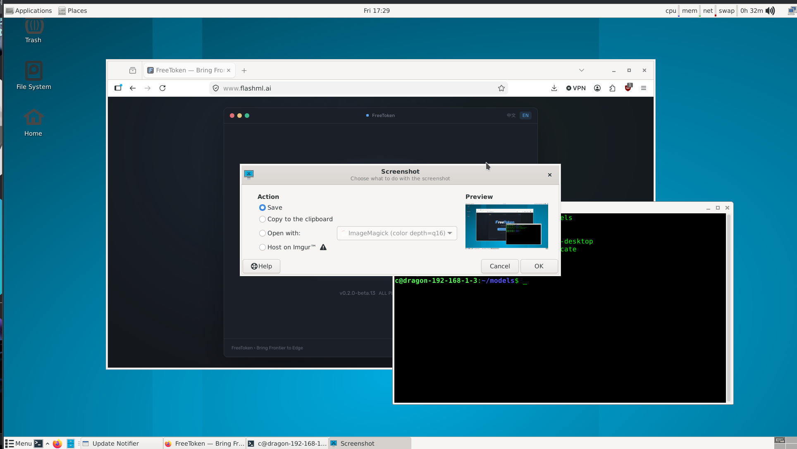Open the File System desktop icon
797x449 pixels.
34,76
